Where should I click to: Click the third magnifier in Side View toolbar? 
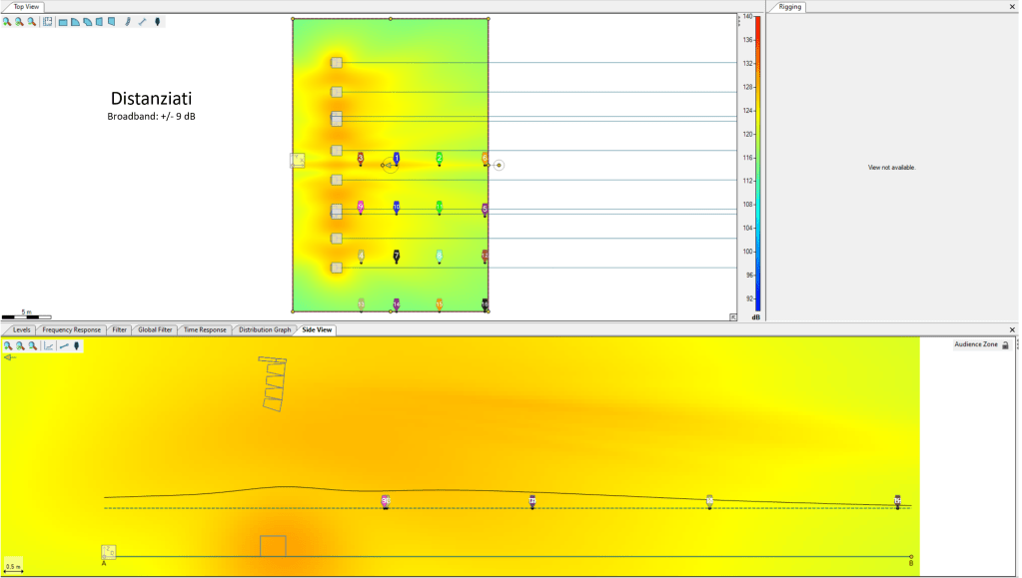point(32,346)
